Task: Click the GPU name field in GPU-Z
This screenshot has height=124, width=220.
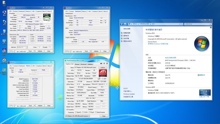Action: click(x=86, y=68)
